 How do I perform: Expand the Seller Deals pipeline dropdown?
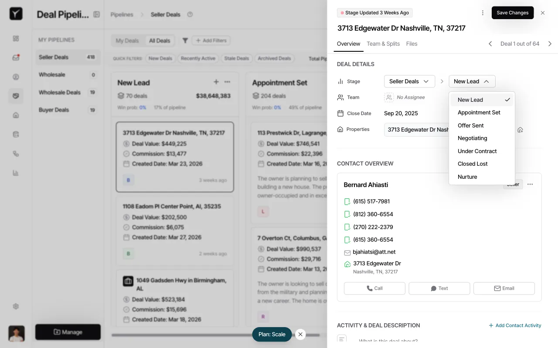tap(409, 81)
